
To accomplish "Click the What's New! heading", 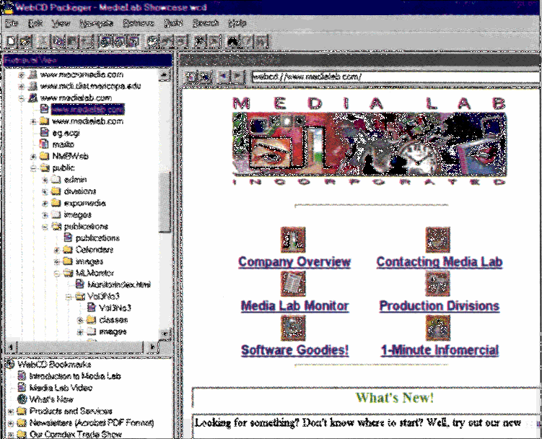I will [x=394, y=398].
